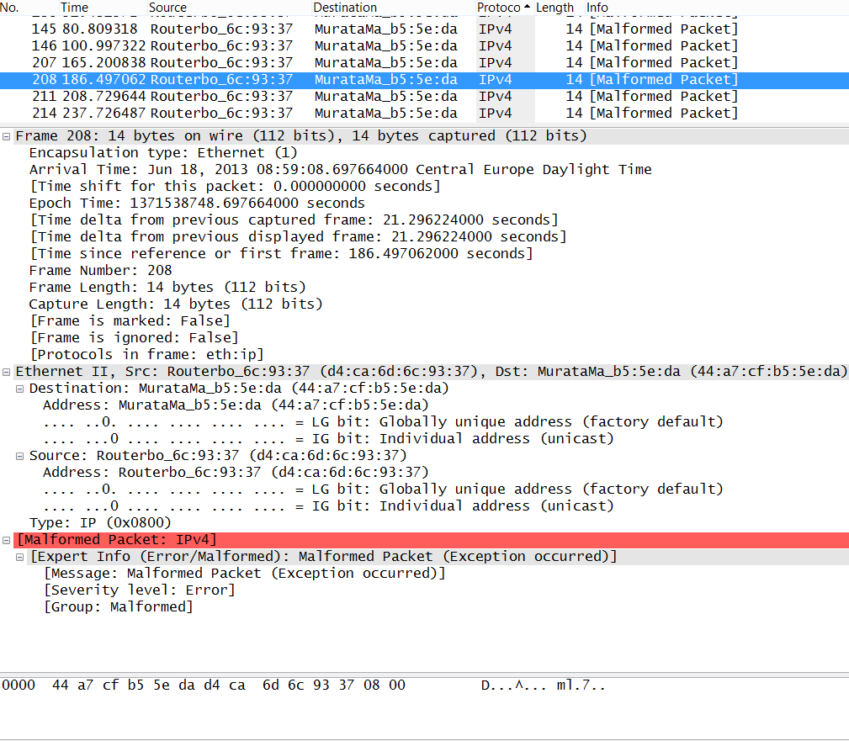This screenshot has height=741, width=849.
Task: Select the Time shift for this packet line
Action: point(235,186)
